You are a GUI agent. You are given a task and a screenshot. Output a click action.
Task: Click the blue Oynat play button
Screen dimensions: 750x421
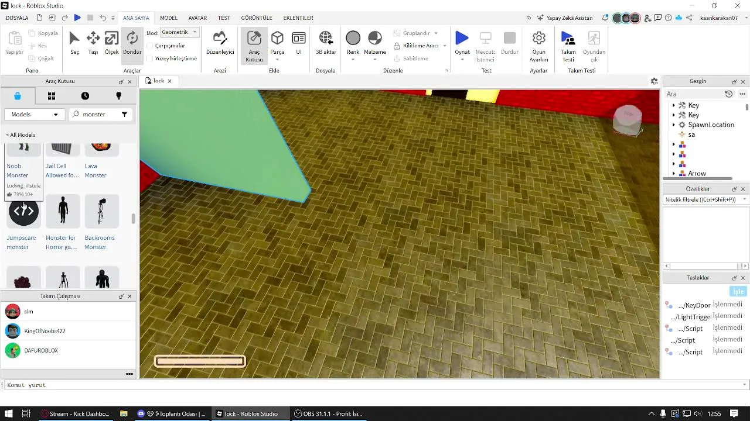(x=462, y=39)
